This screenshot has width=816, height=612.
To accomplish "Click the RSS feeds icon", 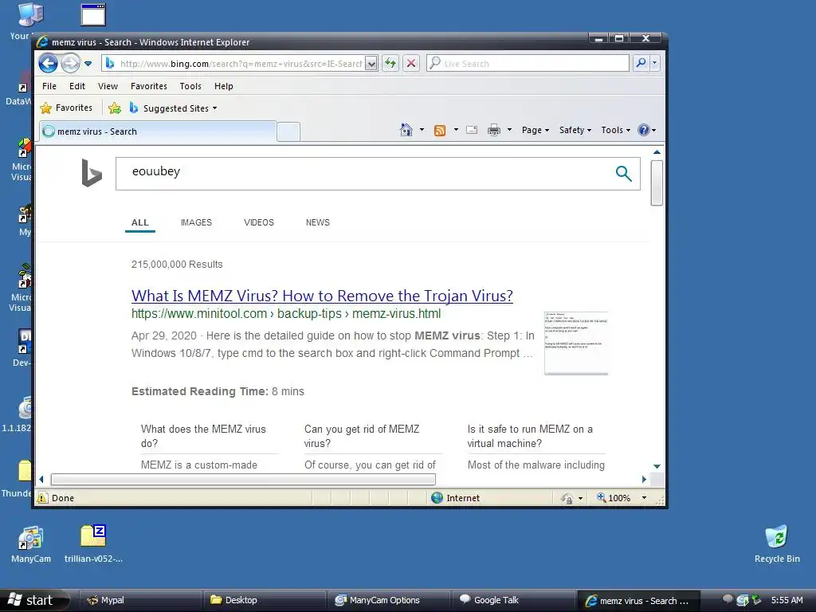I will 440,131.
